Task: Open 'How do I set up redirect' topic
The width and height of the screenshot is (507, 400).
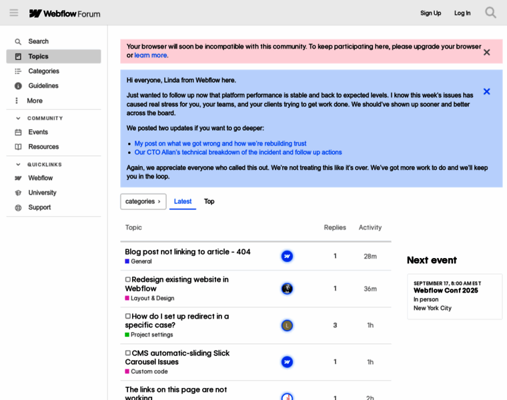Action: [177, 321]
